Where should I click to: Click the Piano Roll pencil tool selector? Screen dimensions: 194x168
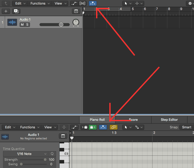139,127
